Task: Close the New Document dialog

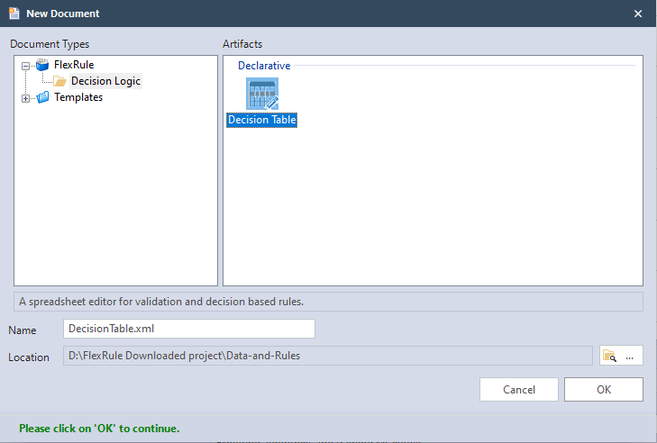Action: [x=638, y=14]
